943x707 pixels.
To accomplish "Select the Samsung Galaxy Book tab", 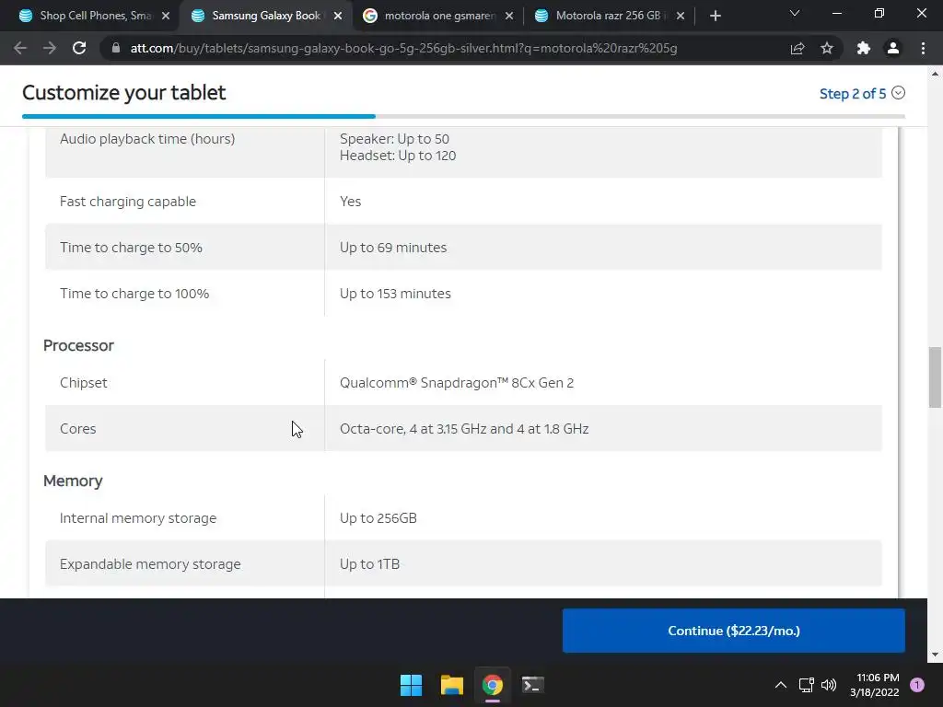I will [x=264, y=16].
